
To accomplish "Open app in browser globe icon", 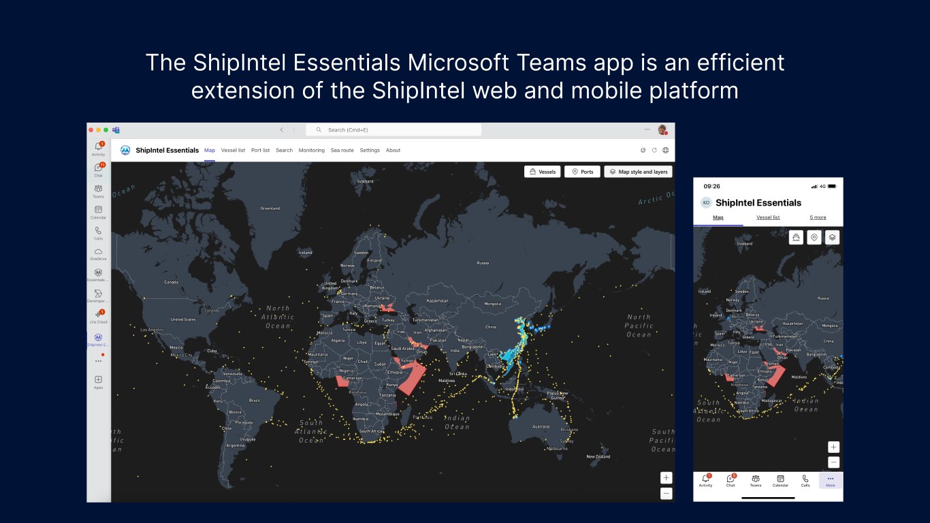I will tap(666, 150).
